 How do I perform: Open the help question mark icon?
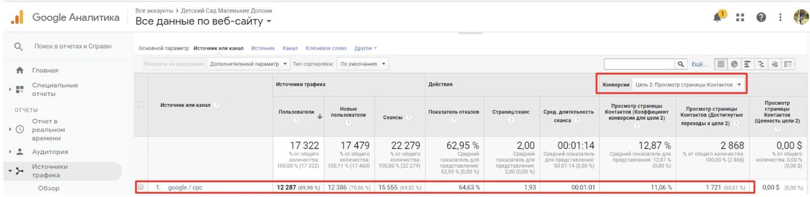coord(761,17)
